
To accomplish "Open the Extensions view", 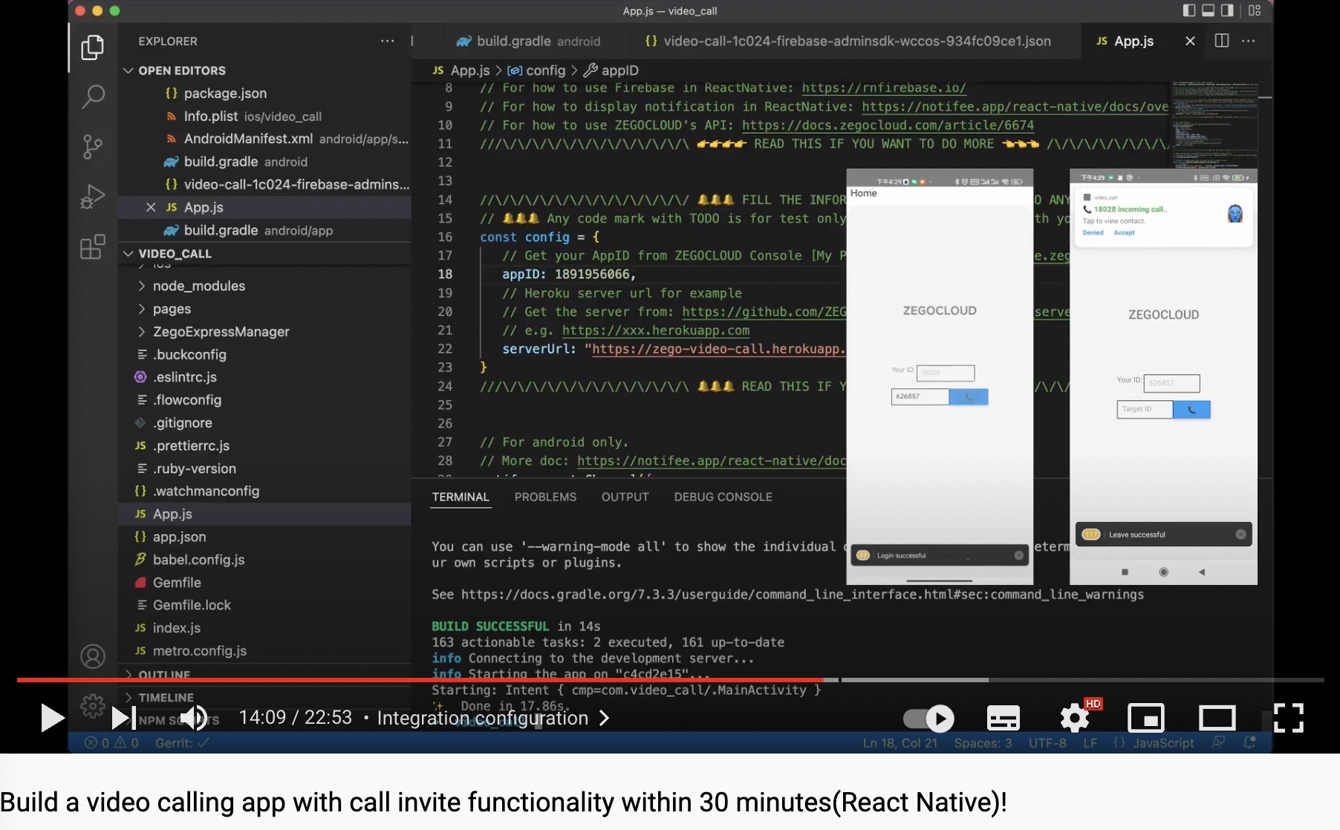I will point(92,246).
